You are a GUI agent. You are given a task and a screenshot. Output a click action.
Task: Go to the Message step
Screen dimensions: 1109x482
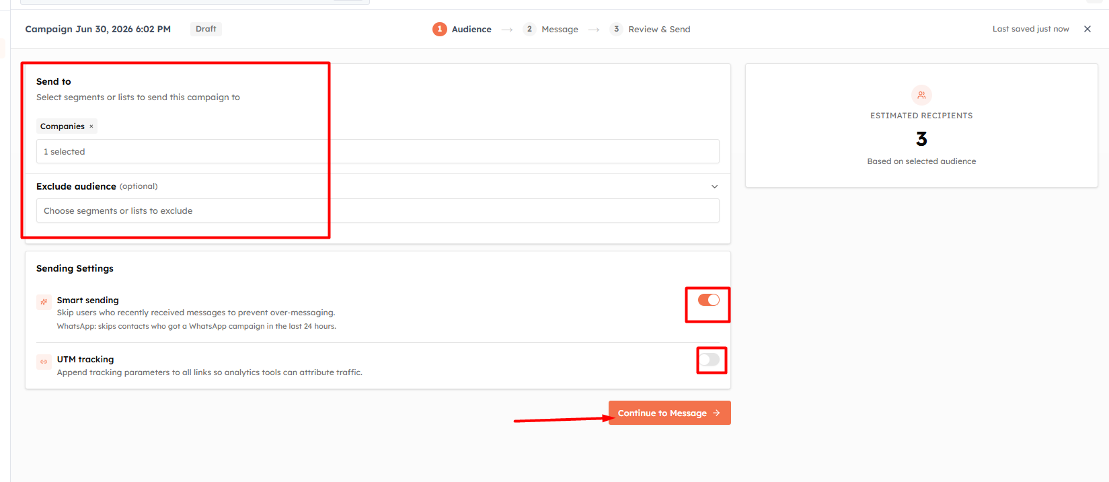[x=551, y=29]
